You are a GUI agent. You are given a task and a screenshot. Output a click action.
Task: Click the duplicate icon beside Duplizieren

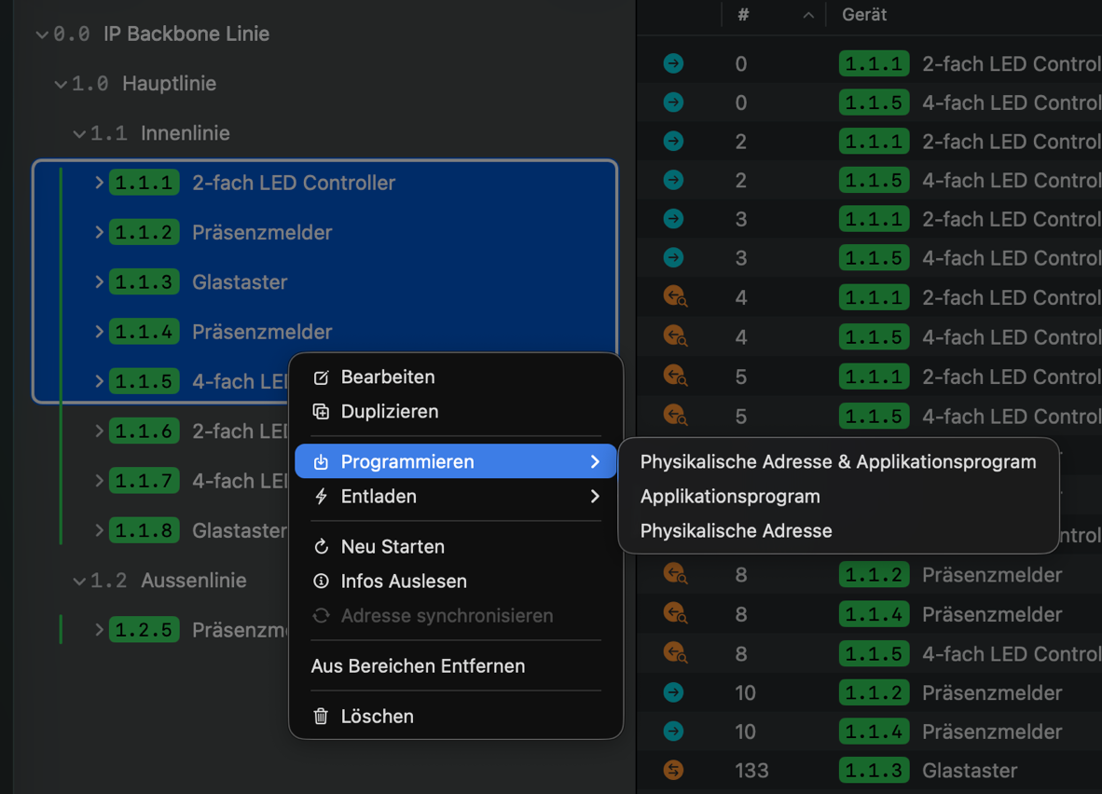point(321,412)
